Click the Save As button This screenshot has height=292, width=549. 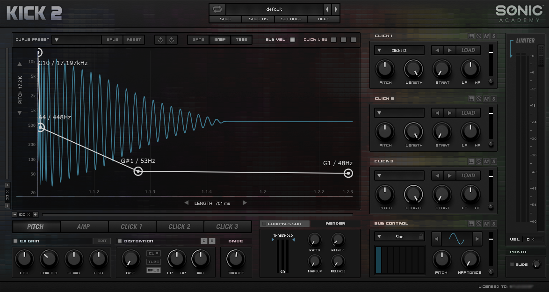tap(258, 19)
